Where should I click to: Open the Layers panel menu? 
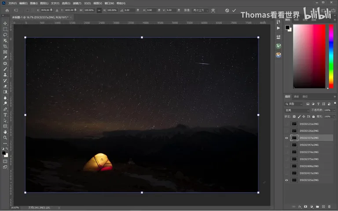pos(335,97)
